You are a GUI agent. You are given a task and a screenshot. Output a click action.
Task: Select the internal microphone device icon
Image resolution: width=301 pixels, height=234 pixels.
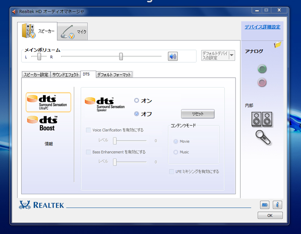tap(263, 137)
